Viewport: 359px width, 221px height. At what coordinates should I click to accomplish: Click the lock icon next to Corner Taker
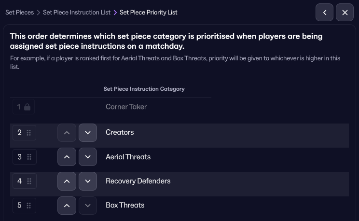pyautogui.click(x=28, y=107)
